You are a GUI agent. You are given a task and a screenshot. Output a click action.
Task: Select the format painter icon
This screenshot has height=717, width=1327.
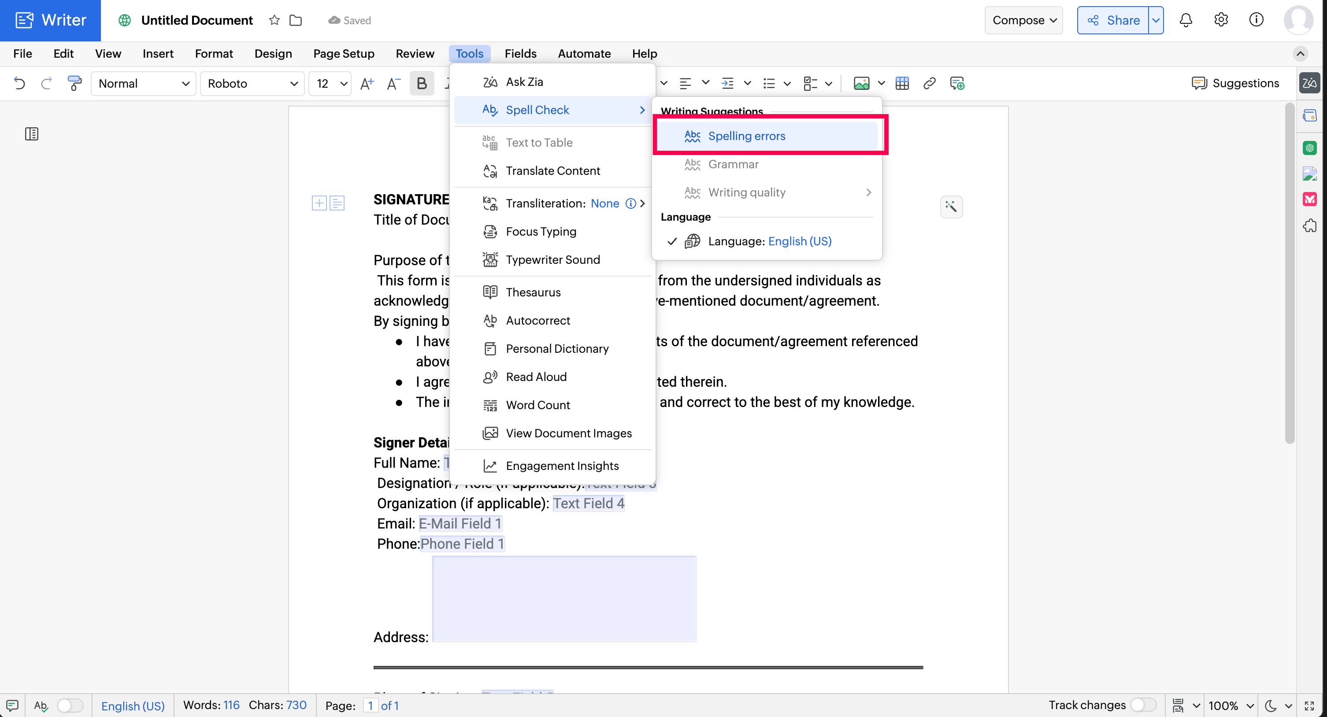click(74, 83)
